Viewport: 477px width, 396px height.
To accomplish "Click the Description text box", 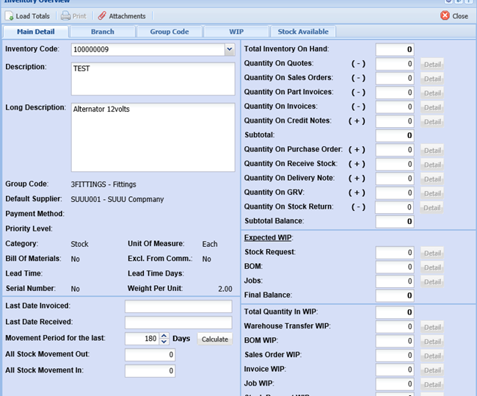I will (153, 79).
